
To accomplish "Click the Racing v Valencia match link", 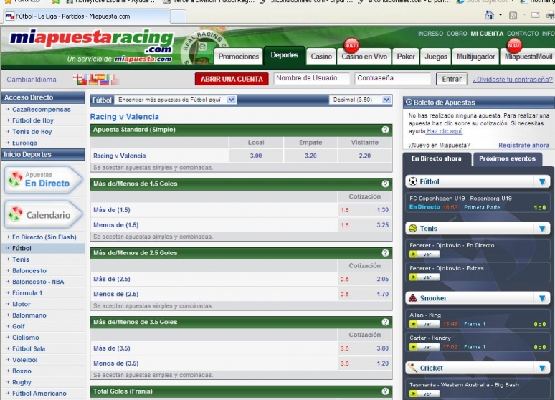I will pyautogui.click(x=119, y=156).
